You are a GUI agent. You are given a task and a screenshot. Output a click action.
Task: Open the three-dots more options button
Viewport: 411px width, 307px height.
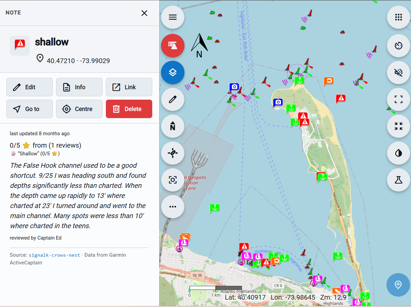(173, 207)
